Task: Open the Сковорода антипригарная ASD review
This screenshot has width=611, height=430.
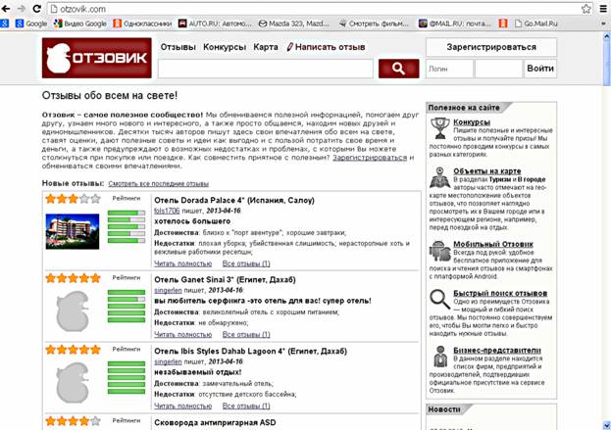Action: [x=215, y=422]
